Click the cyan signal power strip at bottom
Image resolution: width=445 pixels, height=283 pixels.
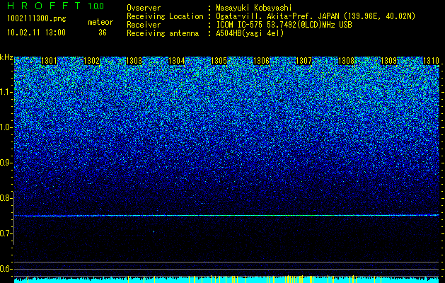(x=227, y=279)
